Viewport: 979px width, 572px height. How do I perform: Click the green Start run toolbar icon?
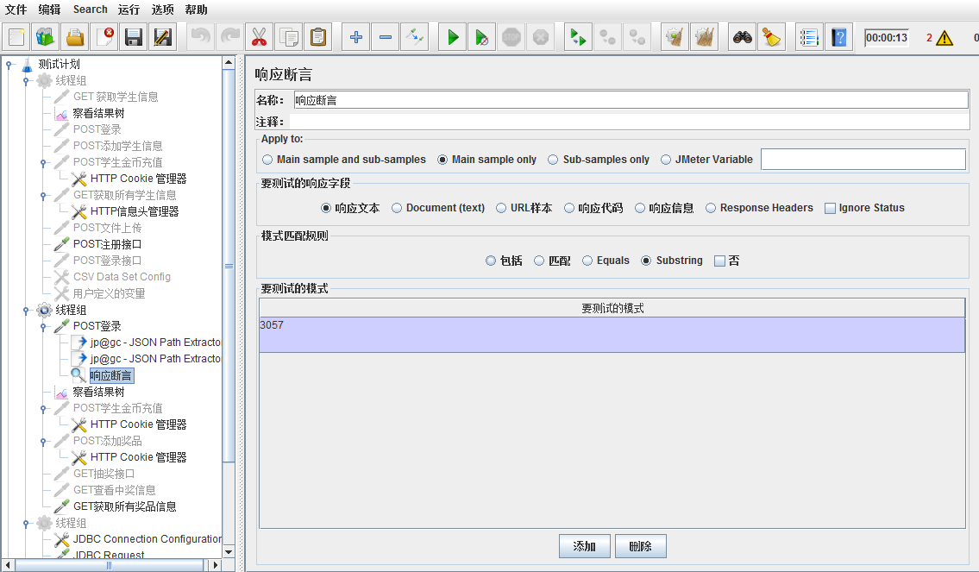pyautogui.click(x=452, y=37)
